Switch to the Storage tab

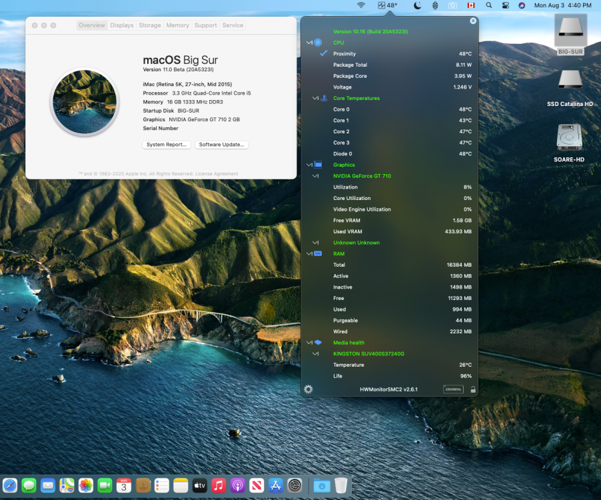(x=150, y=25)
